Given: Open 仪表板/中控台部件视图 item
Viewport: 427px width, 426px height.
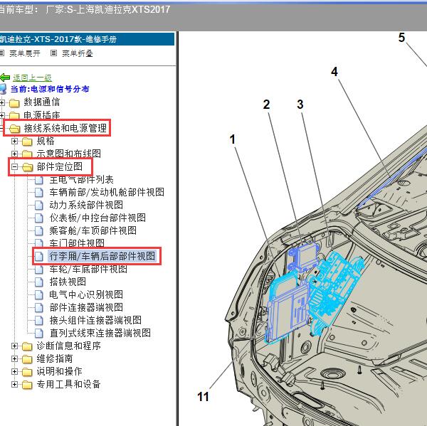Looking at the screenshot, I should [97, 218].
